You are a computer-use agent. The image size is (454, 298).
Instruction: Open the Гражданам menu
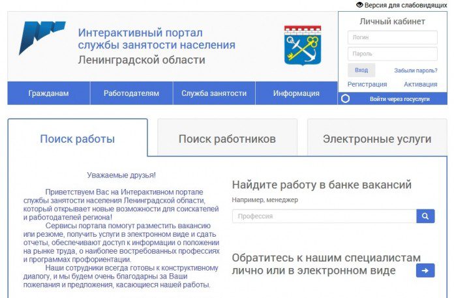(48, 93)
